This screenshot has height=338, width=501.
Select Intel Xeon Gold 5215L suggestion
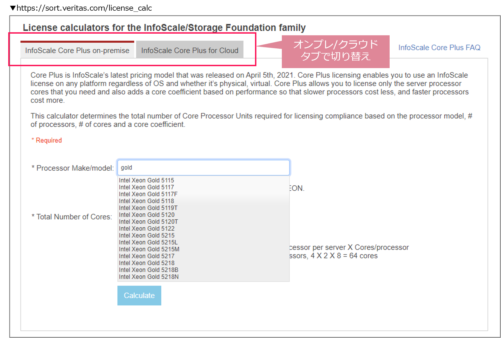[x=204, y=242]
